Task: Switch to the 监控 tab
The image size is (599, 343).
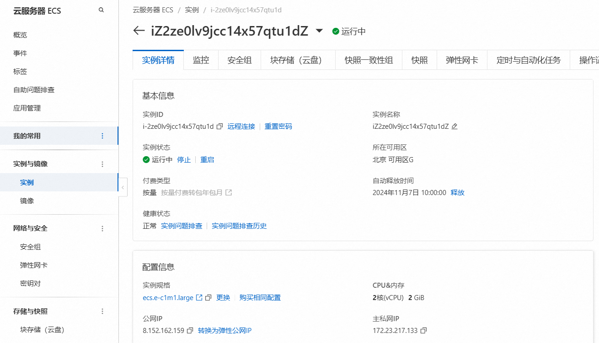Action: point(201,60)
